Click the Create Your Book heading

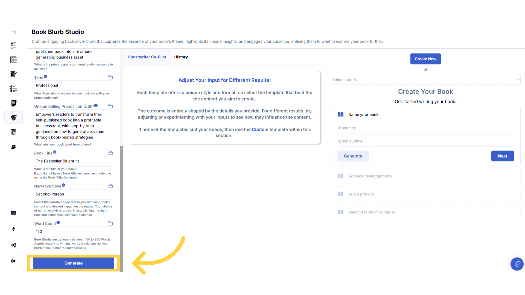(x=425, y=92)
